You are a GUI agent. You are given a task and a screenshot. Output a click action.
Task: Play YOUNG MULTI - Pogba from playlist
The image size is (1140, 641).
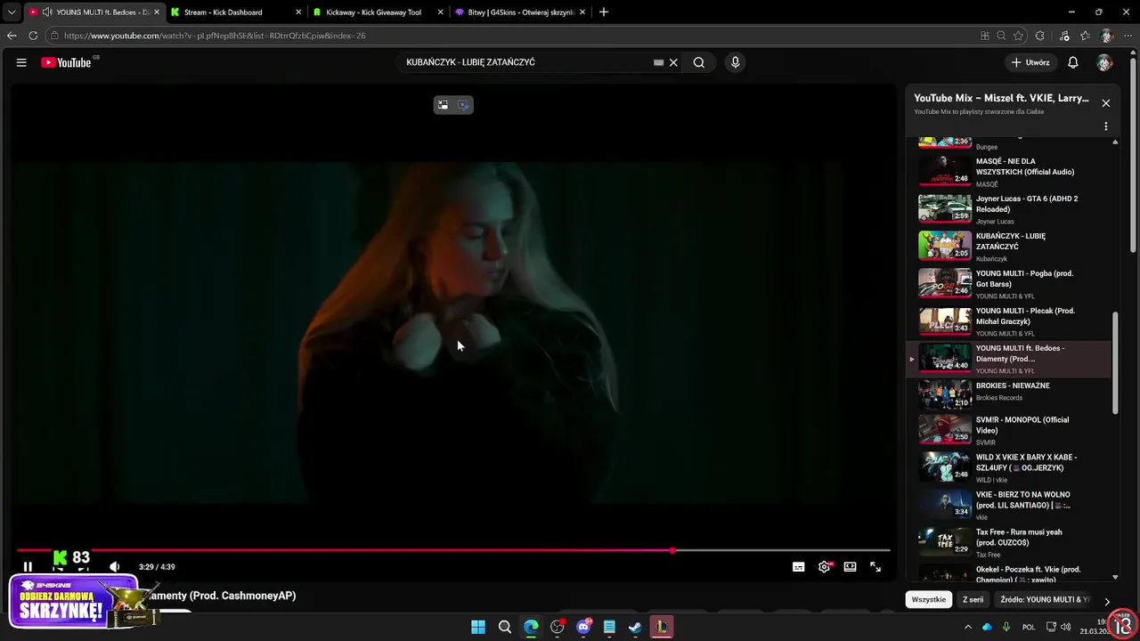point(1009,283)
